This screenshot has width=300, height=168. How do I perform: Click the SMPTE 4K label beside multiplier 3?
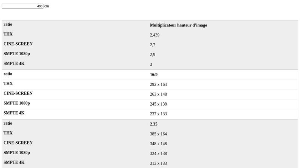[14, 63]
